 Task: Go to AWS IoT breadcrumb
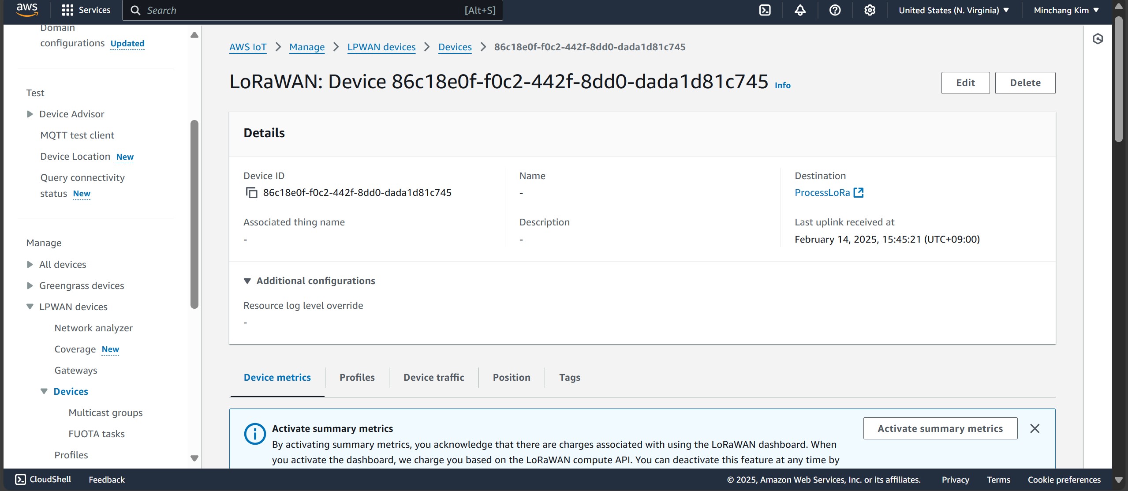[248, 47]
